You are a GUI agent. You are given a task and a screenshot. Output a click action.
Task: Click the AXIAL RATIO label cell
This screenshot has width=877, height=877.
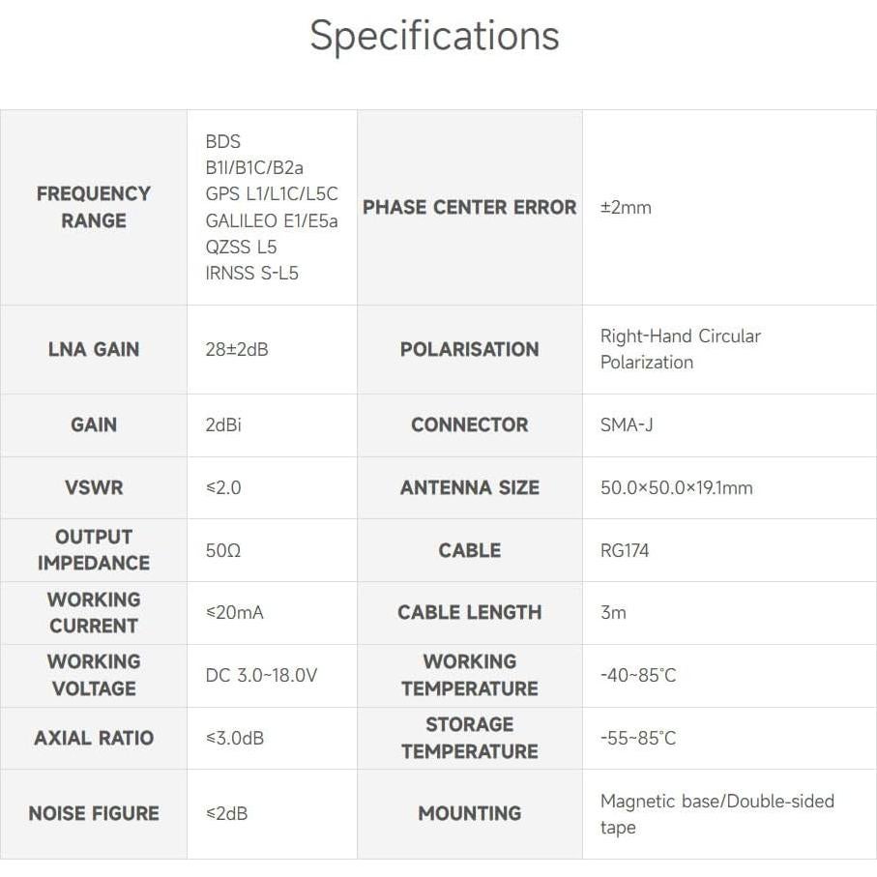(x=94, y=738)
